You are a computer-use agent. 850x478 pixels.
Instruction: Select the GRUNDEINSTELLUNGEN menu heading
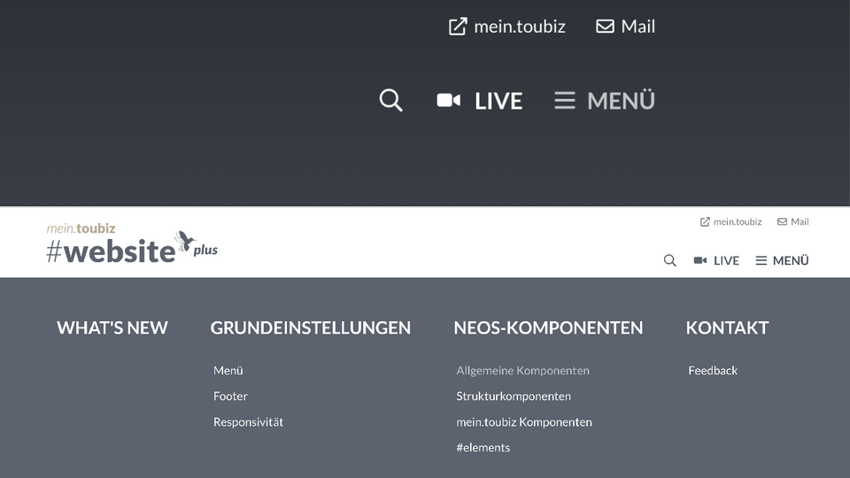coord(311,328)
